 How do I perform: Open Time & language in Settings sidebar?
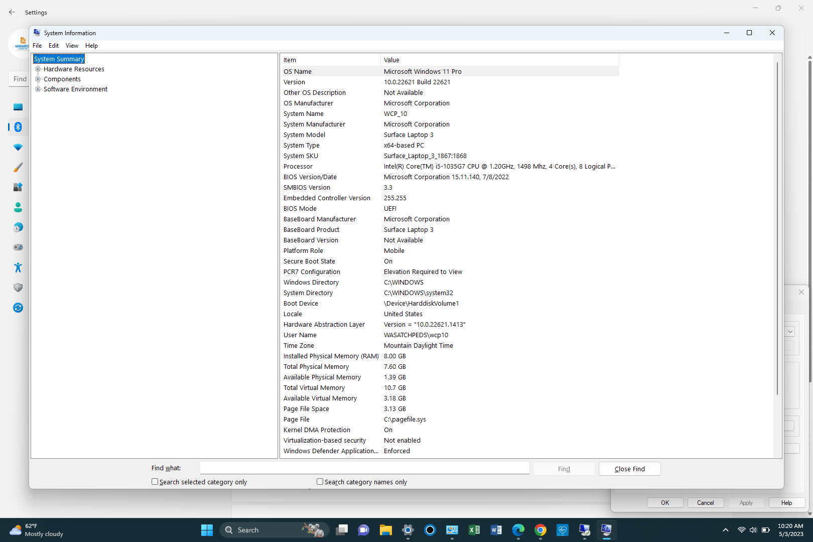click(18, 227)
